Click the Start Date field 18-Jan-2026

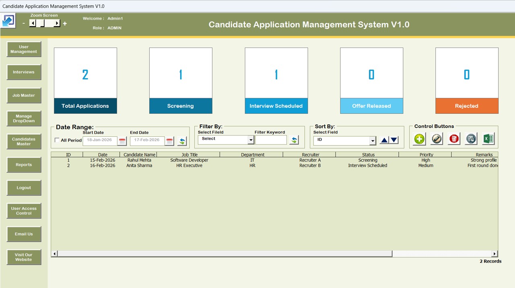coord(100,141)
